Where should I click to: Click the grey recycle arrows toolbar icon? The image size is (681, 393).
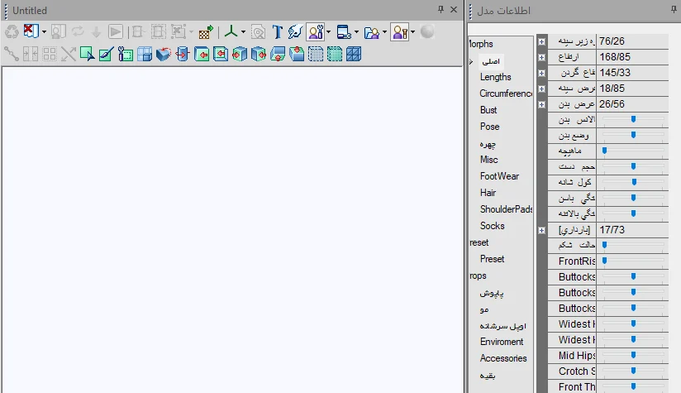[12, 31]
